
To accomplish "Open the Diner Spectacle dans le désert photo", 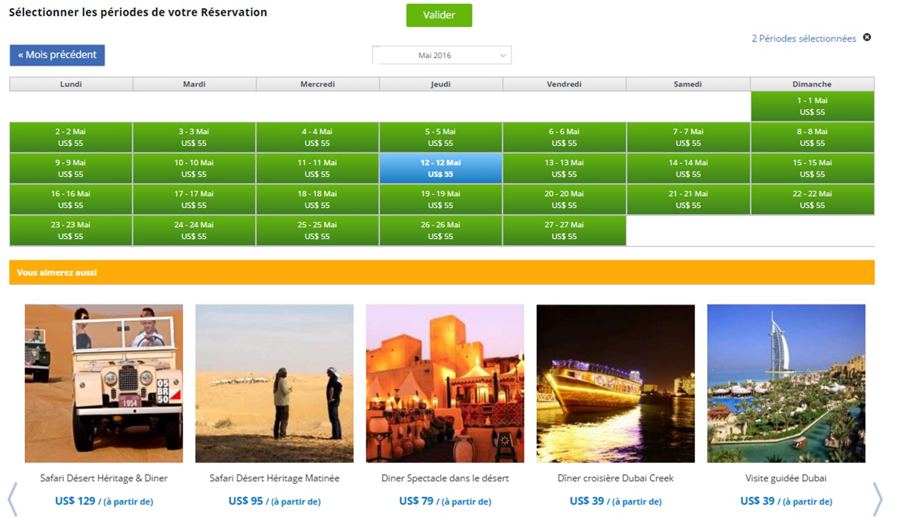I will click(x=445, y=383).
